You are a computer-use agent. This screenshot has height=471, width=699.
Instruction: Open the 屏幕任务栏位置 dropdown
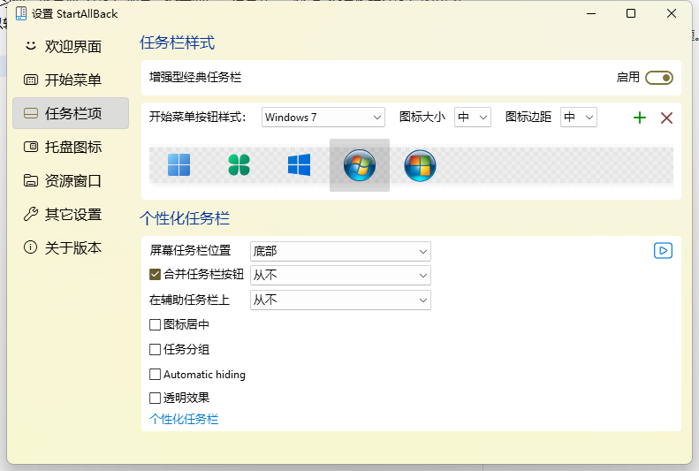tap(340, 251)
